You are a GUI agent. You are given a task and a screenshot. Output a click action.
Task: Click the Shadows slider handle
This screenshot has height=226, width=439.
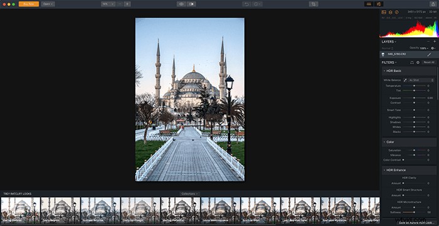[x=414, y=122]
